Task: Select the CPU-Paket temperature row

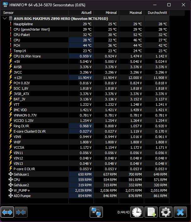Action: (x=85, y=35)
